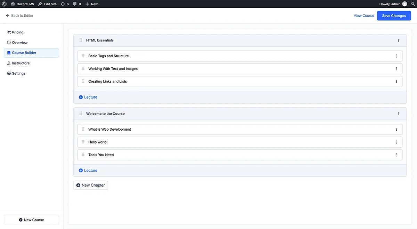Screen dimensions: 417x229
Task: Click drag handle of Working With Text and Images
Action: pyautogui.click(x=83, y=69)
